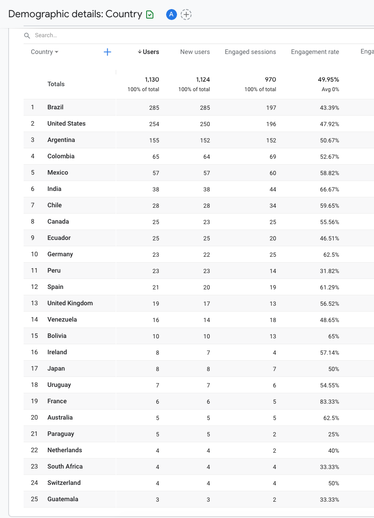
Task: Add a secondary dimension with the blue plus
Action: pyautogui.click(x=108, y=52)
